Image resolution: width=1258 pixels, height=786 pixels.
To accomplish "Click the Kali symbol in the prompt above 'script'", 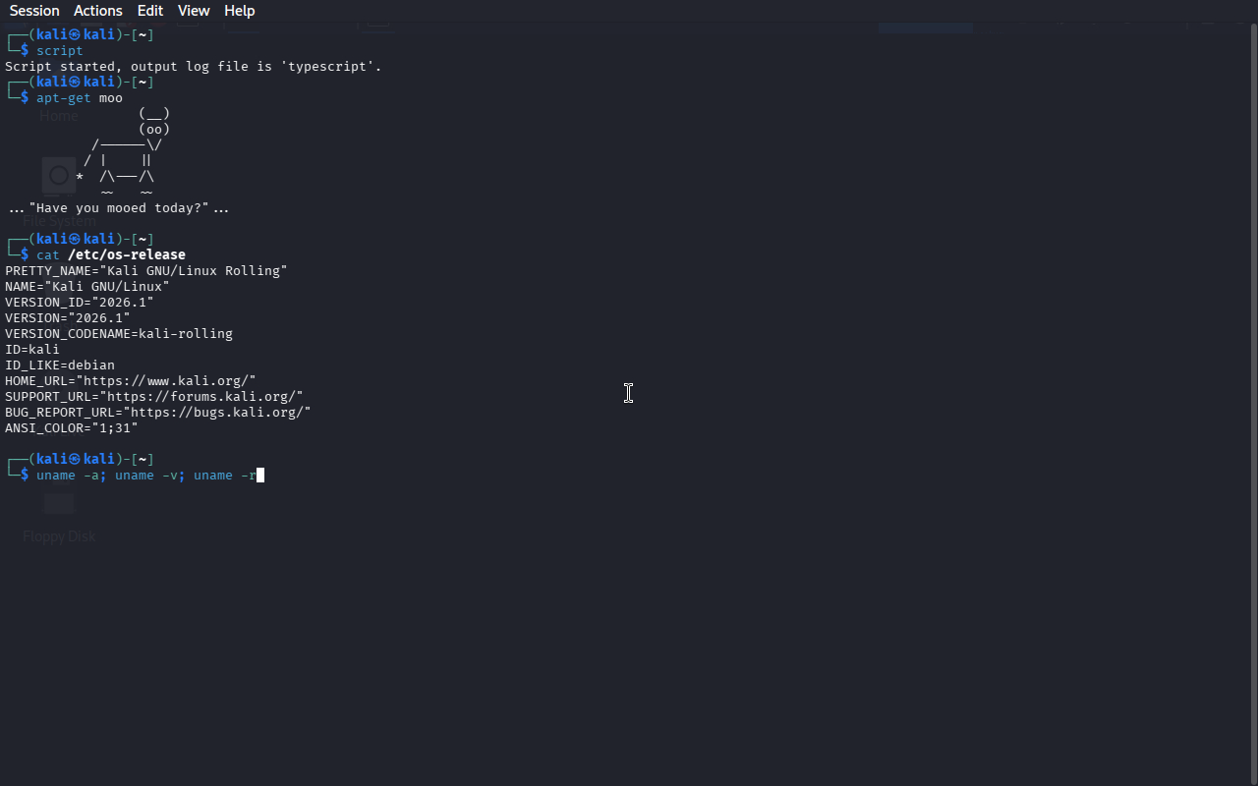I will pos(75,35).
